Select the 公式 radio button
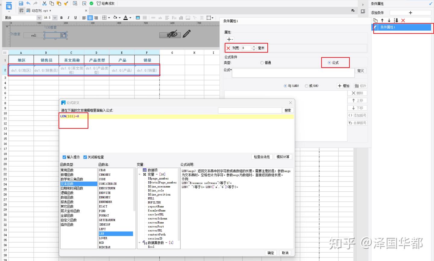This screenshot has height=261, width=434. pyautogui.click(x=329, y=62)
